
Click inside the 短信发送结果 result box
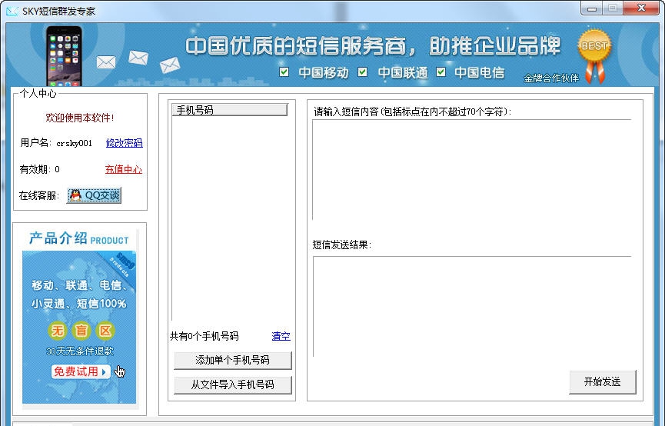[471, 306]
